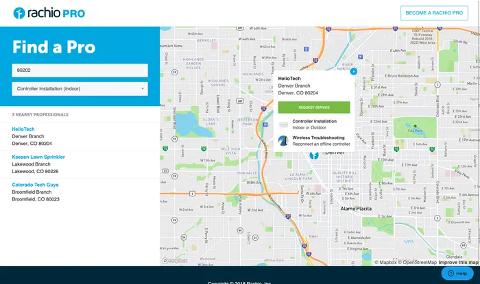Screen dimensions: 480x284
Task: Click the City Park label on map
Action: click(x=415, y=131)
